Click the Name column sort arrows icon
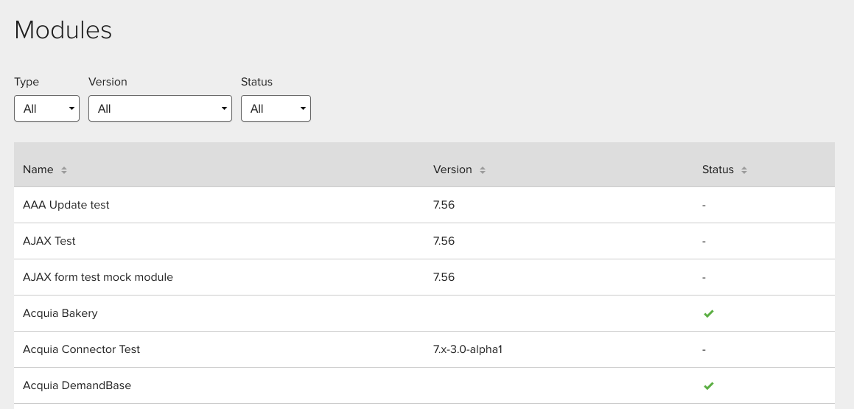The width and height of the screenshot is (854, 409). click(x=63, y=170)
